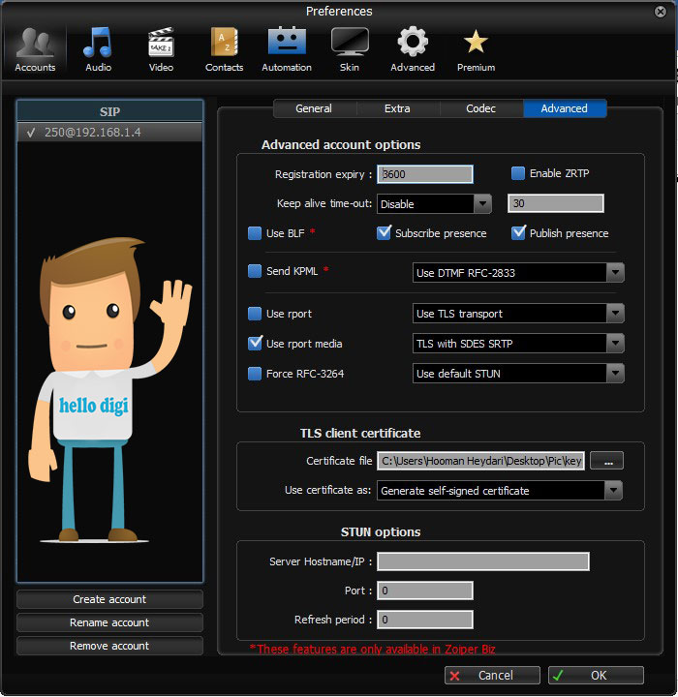Click the Remove account button
The height and width of the screenshot is (697, 678).
(x=109, y=646)
